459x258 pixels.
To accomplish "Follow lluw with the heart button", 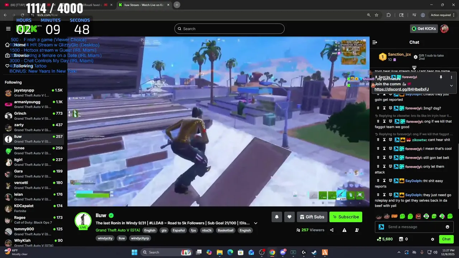I will pos(289,217).
